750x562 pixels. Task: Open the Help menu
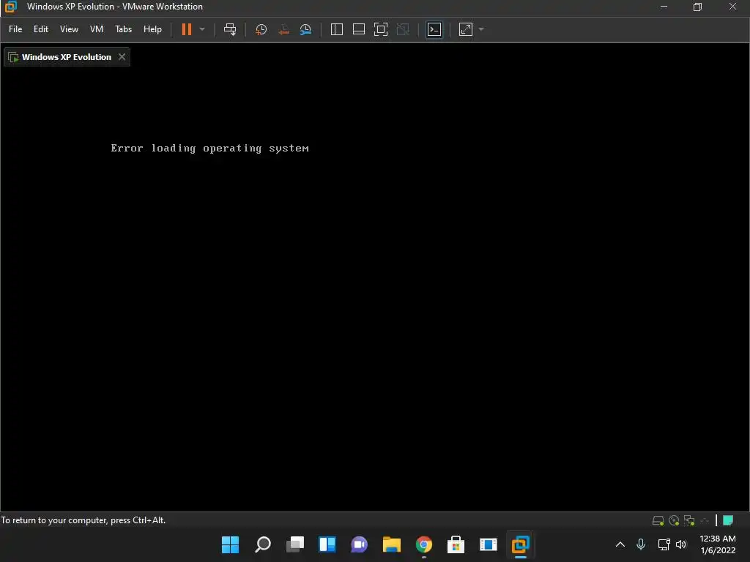[x=152, y=29]
